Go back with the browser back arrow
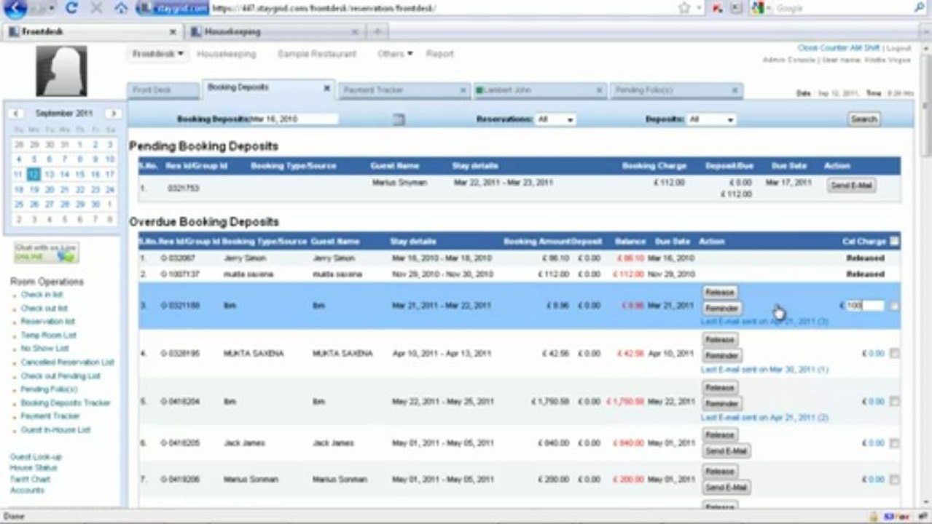 click(15, 9)
